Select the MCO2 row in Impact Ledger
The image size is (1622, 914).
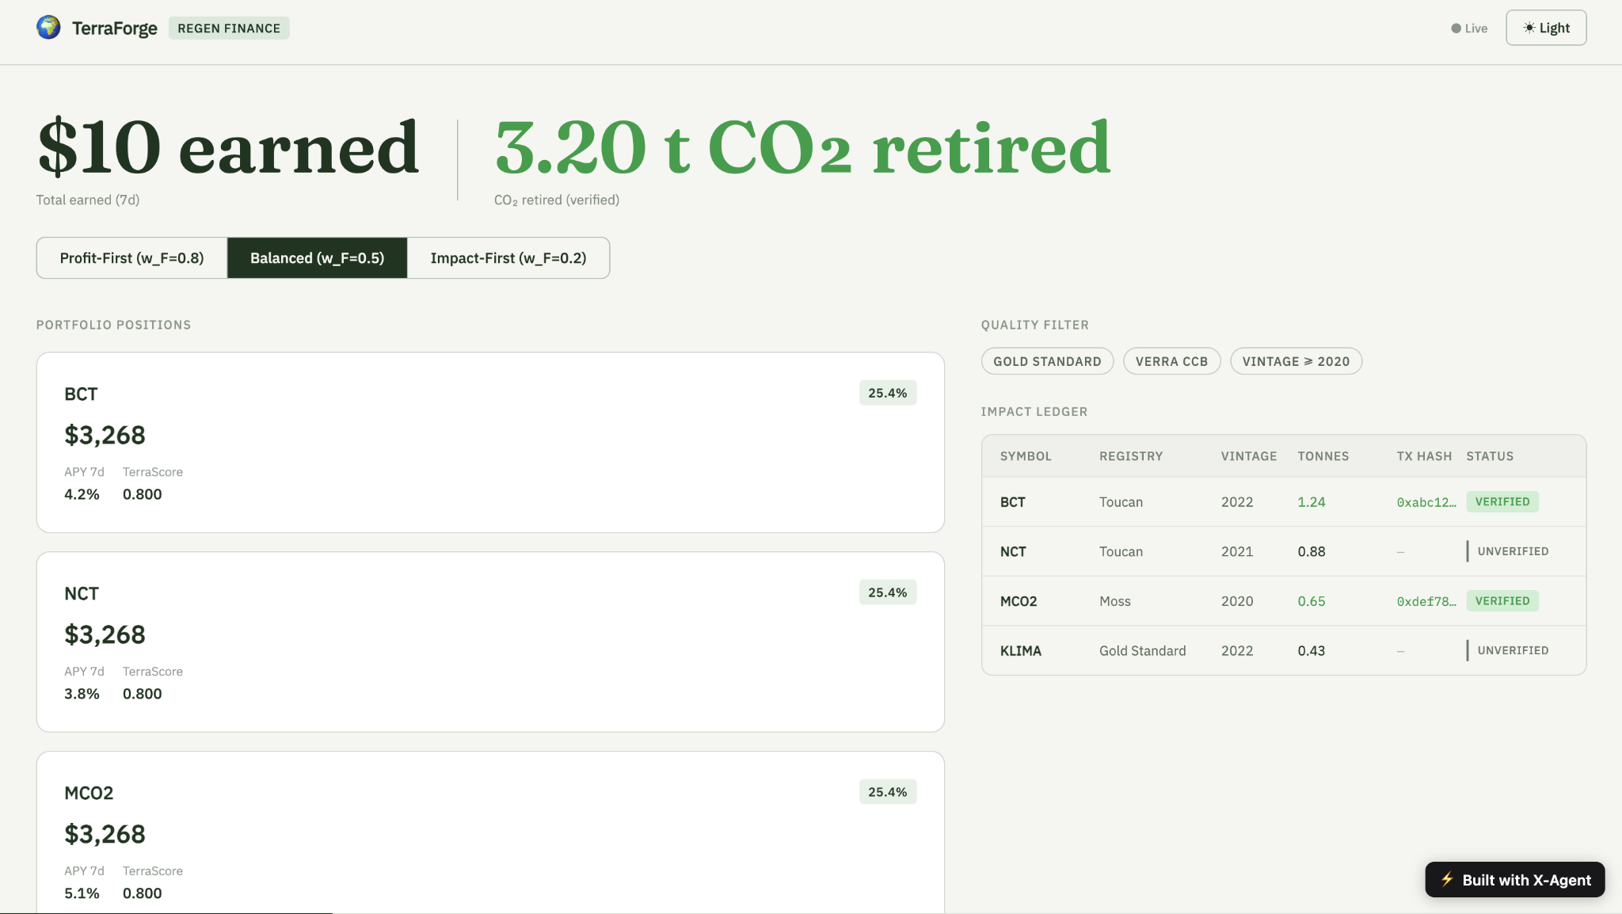[x=1283, y=601]
